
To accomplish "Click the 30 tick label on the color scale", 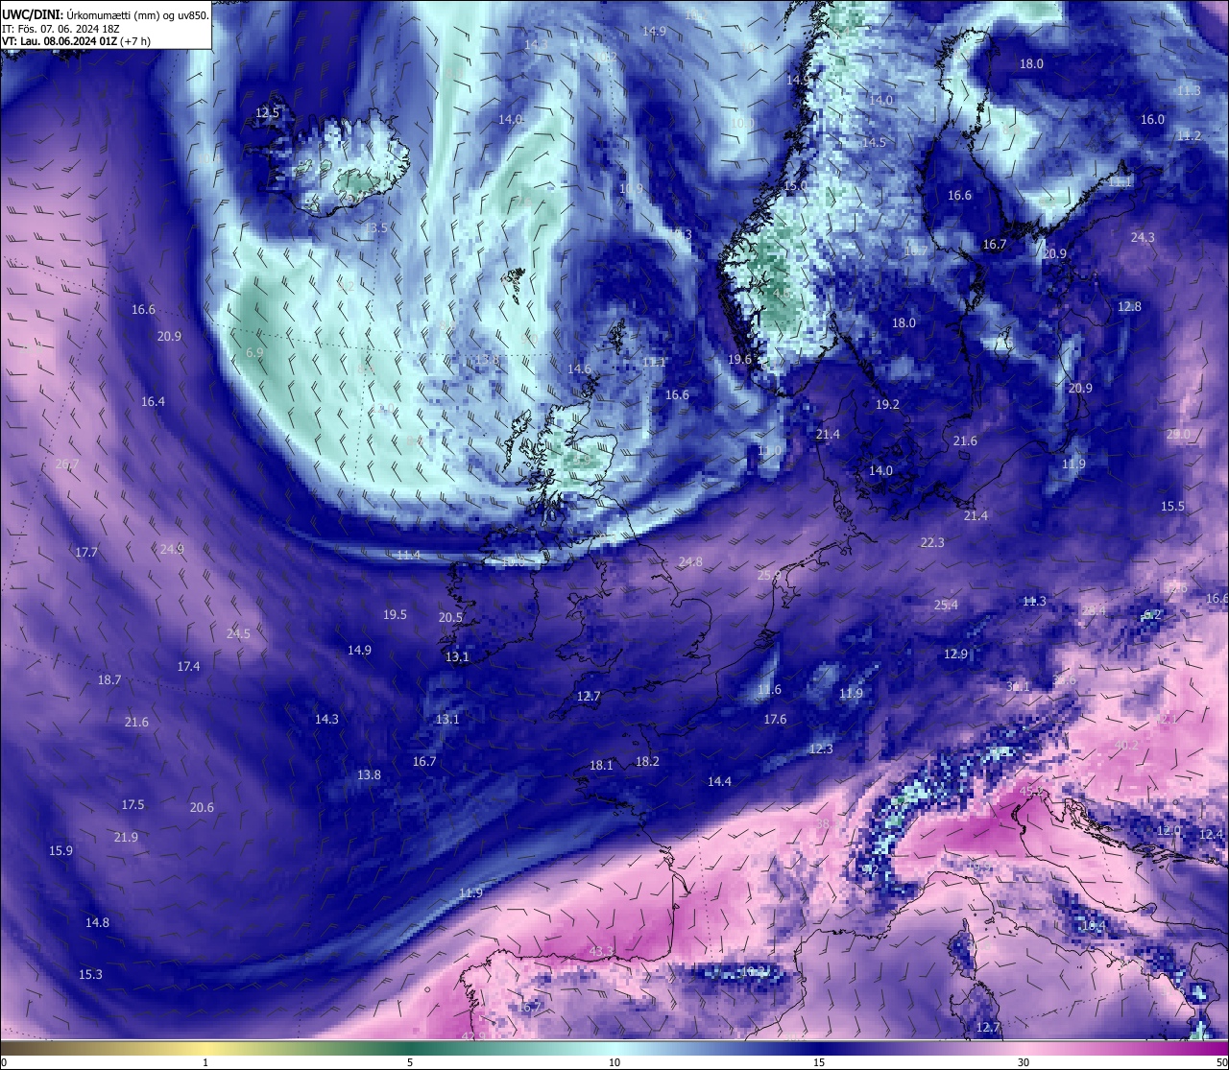I will [1024, 1061].
